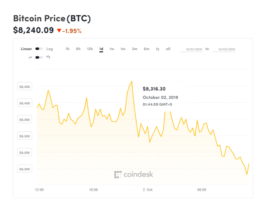Select the 12h time range
The width and height of the screenshot is (266, 211).
click(x=90, y=49)
